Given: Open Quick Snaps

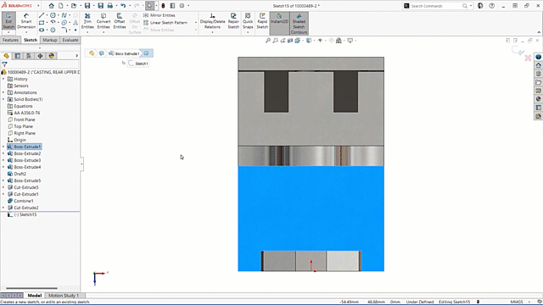Looking at the screenshot, I should [248, 21].
